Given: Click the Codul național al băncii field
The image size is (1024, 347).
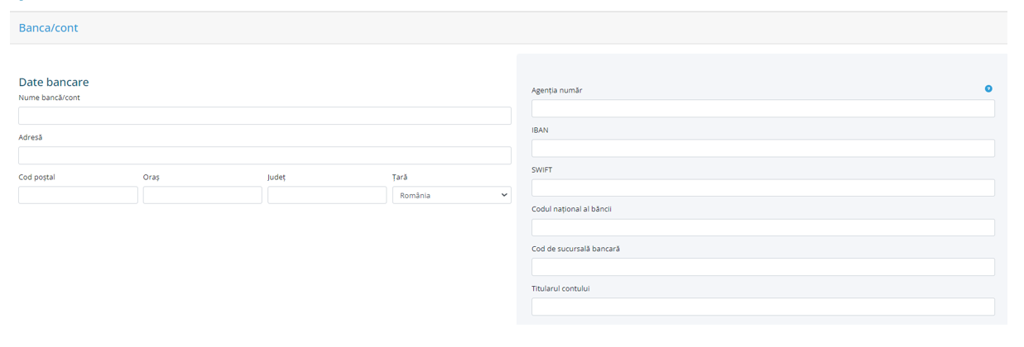Looking at the screenshot, I should click(x=762, y=227).
